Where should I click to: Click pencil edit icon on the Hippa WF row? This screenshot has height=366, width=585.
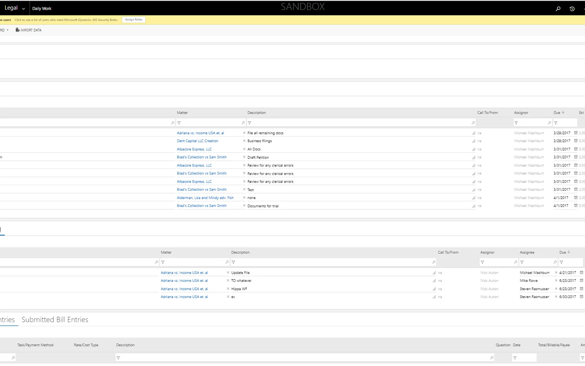pos(434,289)
